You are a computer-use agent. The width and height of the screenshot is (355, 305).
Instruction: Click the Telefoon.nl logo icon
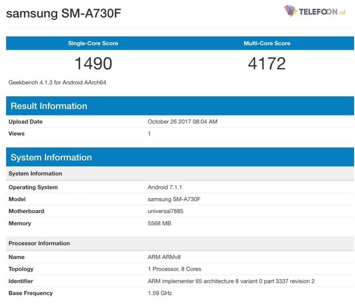[291, 11]
